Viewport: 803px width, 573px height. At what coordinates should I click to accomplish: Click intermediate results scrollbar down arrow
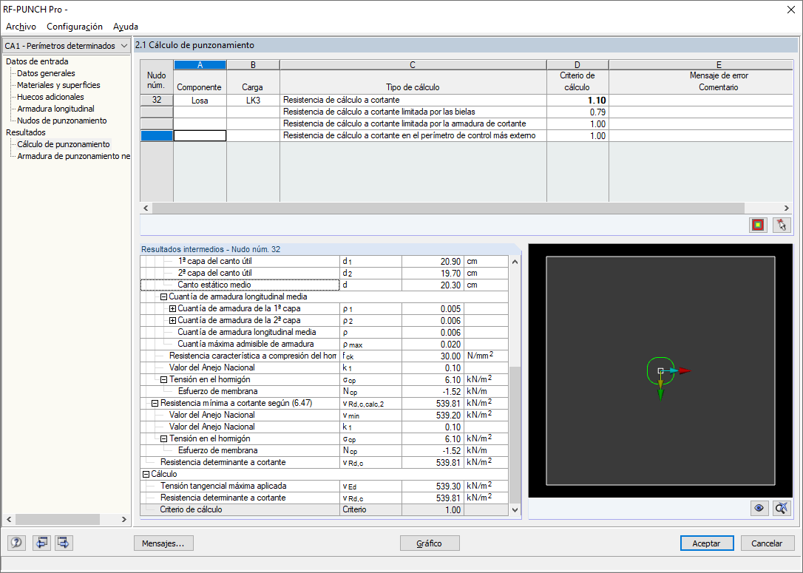[x=515, y=509]
